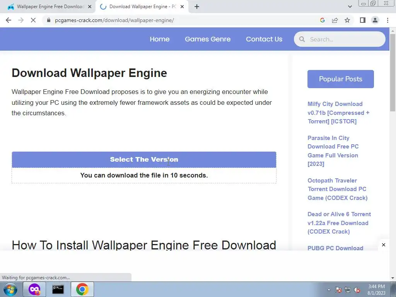Close the bottom ad banner
396x297 pixels.
(x=383, y=245)
